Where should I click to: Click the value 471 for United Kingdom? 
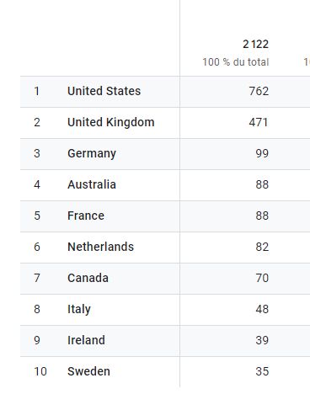[x=259, y=122]
